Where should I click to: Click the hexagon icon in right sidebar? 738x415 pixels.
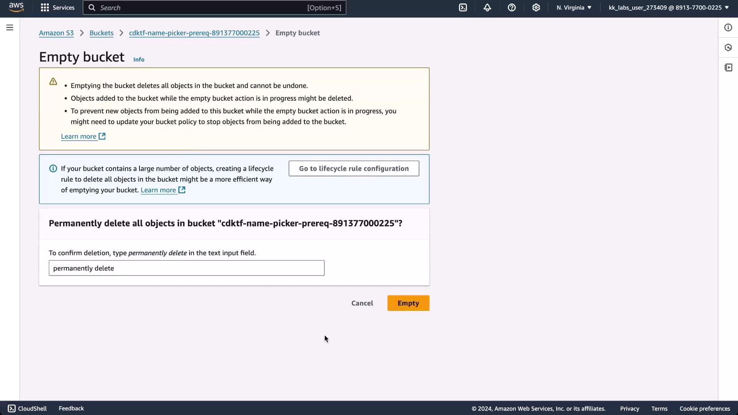click(x=728, y=48)
